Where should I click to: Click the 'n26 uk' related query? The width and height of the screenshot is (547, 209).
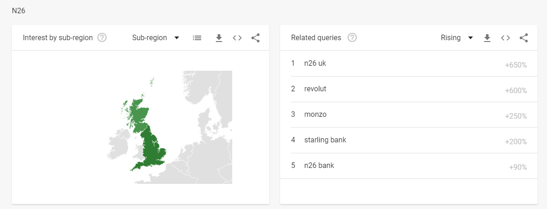pos(315,63)
